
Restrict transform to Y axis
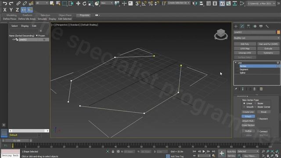11,10
